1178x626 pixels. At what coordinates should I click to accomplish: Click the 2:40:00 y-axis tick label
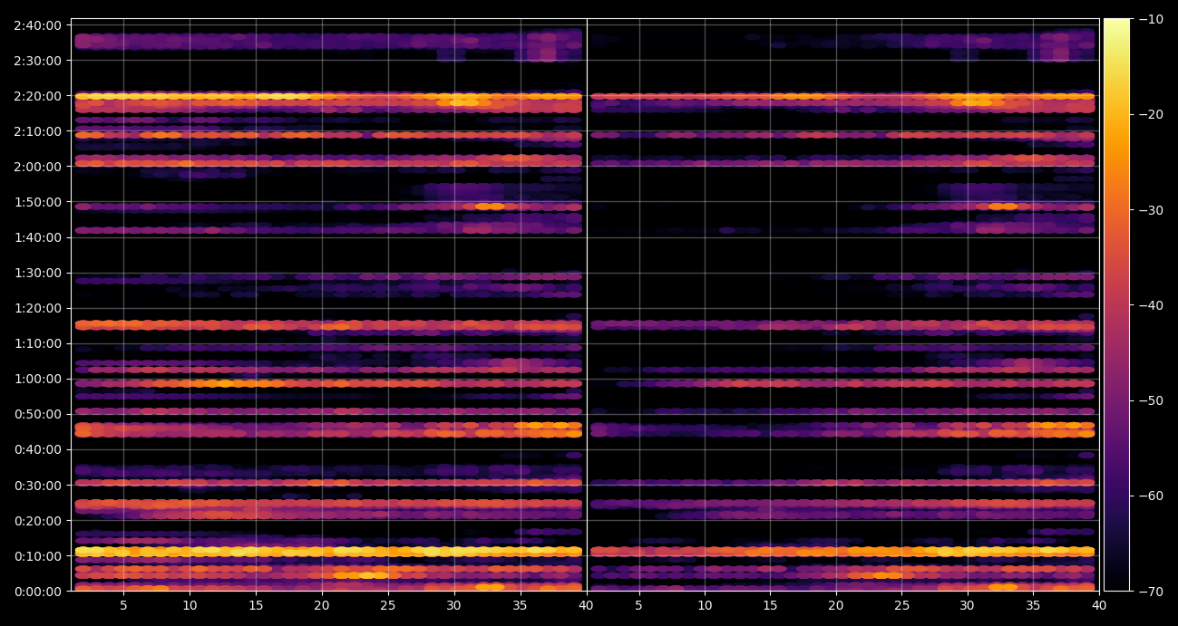(37, 26)
